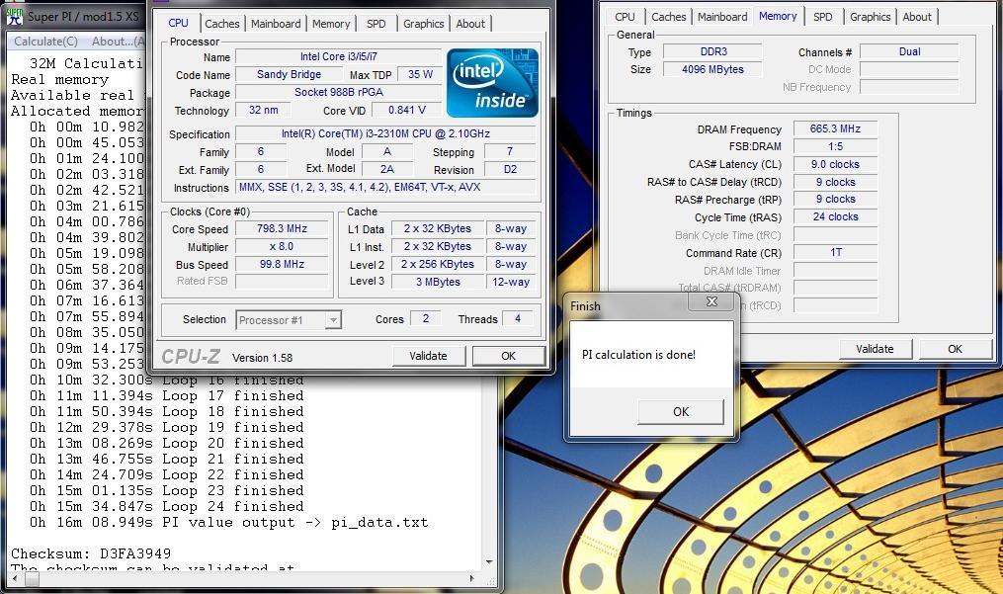Open Mainboard tab in right CPU-Z window

722,17
